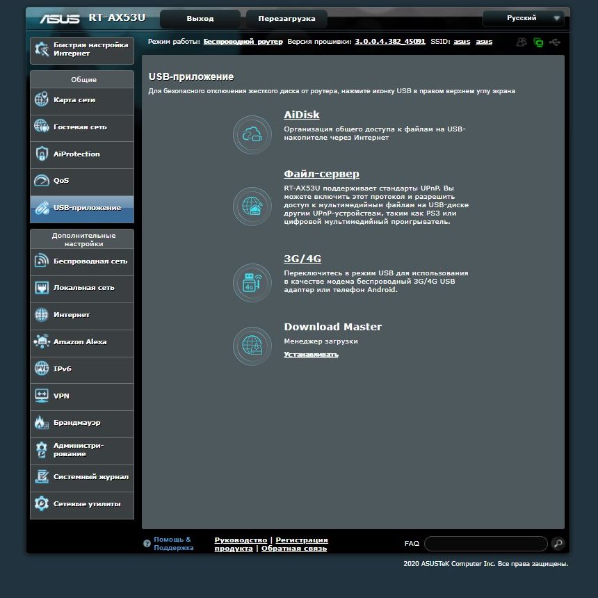598x598 pixels.
Task: Click the Amazon Alexa icon
Action: point(42,341)
